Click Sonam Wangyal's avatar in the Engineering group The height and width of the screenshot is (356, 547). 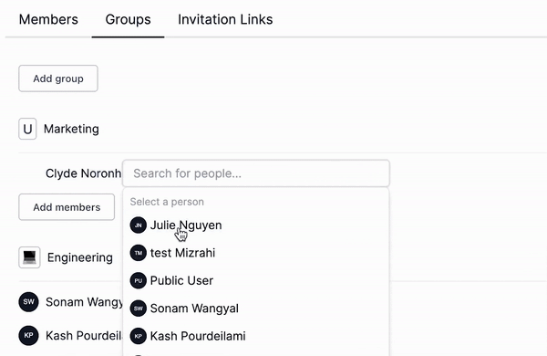pos(28,302)
